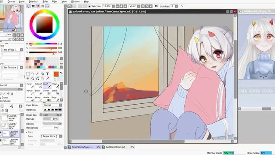The height and width of the screenshot is (155, 275).
Task: Open the rotation angle dropdown
Action: click(x=138, y=6)
